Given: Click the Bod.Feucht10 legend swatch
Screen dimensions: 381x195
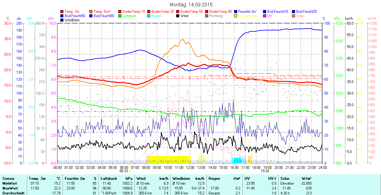Looking at the screenshot, I should (x=264, y=12).
